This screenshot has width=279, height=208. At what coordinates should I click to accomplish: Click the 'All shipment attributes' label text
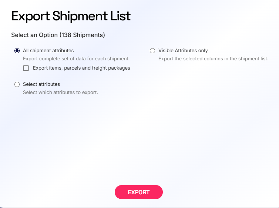coord(48,51)
